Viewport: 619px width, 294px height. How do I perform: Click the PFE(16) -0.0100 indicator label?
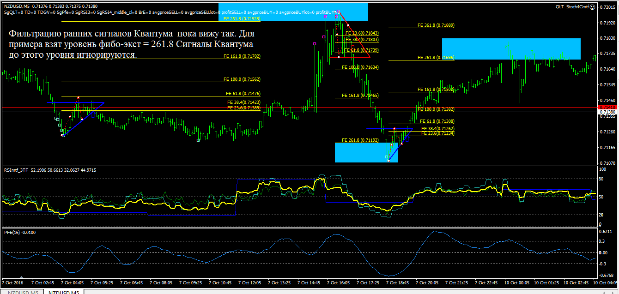20,232
